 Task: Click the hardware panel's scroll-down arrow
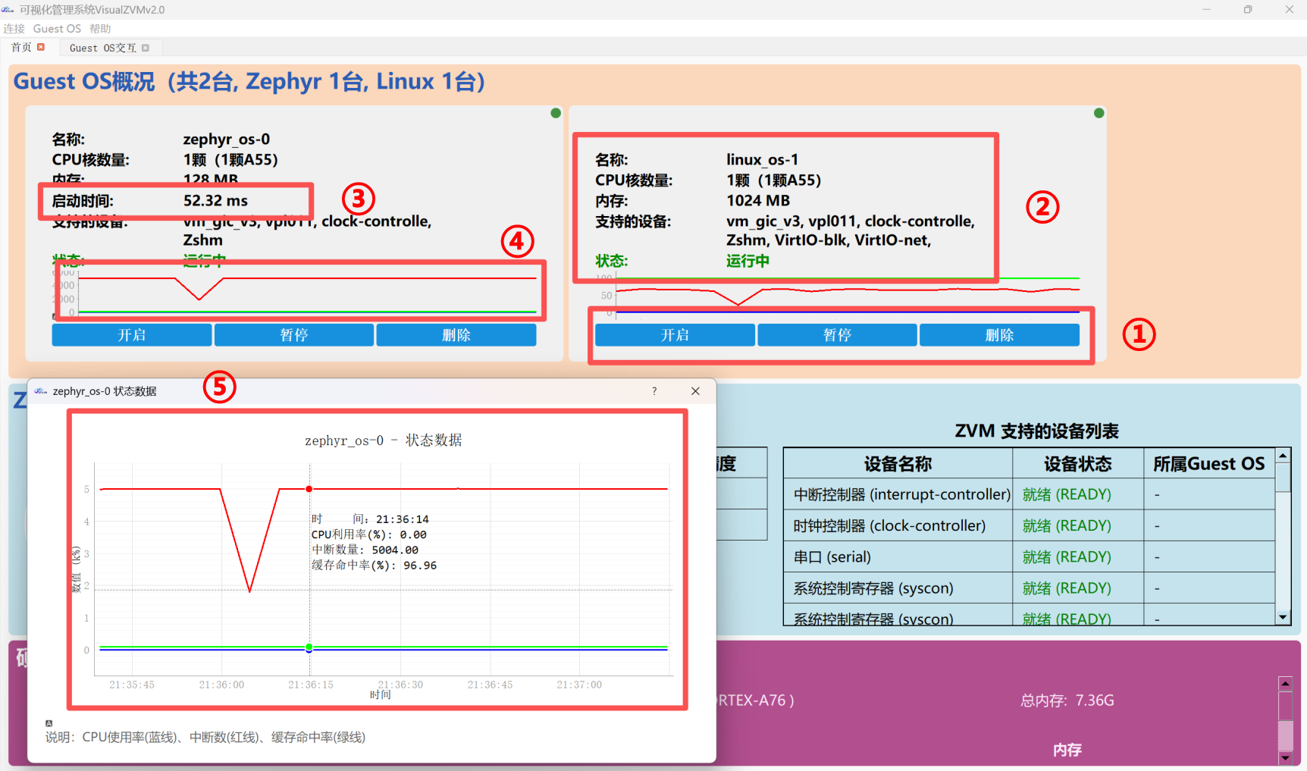(1285, 757)
